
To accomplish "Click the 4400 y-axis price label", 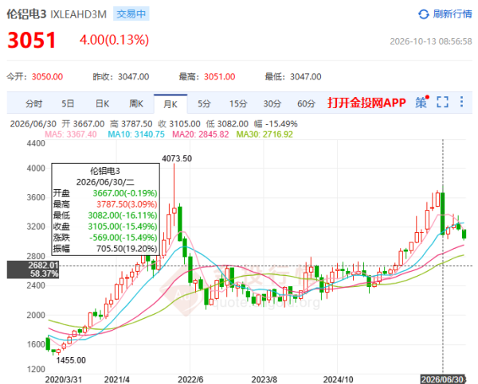I will 36,143.
